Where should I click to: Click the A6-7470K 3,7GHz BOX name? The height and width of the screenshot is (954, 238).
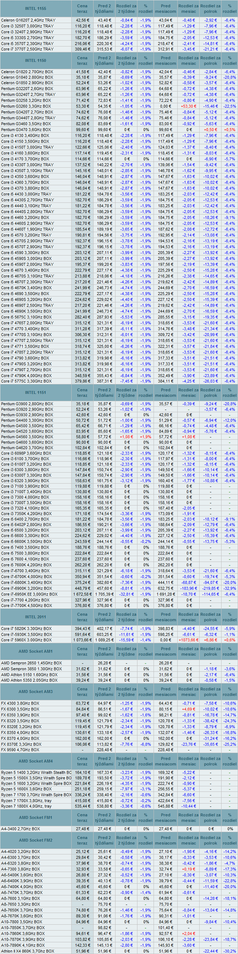(x=22, y=892)
